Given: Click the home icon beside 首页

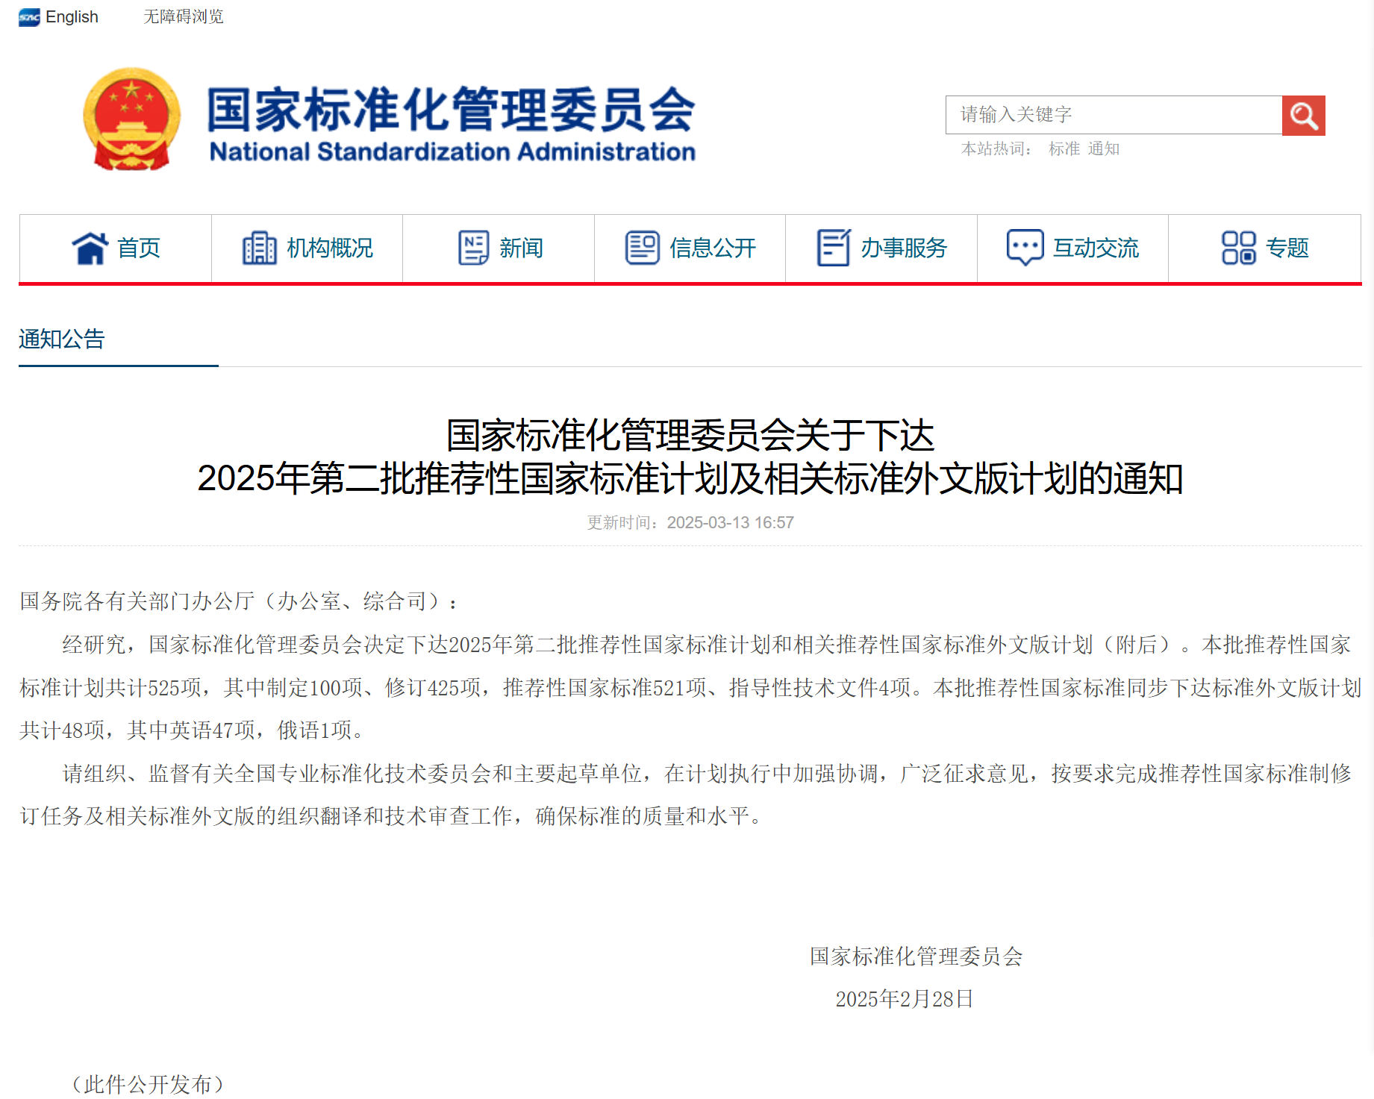Looking at the screenshot, I should pos(90,248).
